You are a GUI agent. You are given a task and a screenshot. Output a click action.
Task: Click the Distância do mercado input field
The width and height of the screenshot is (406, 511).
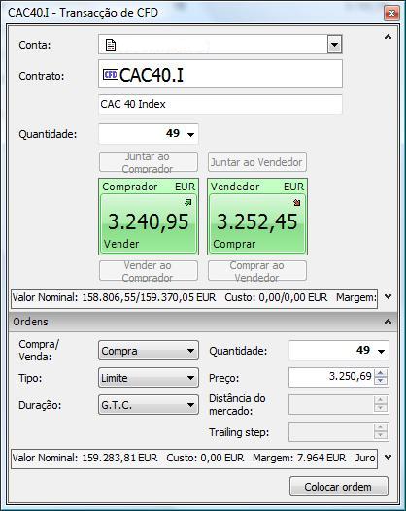[x=339, y=404]
